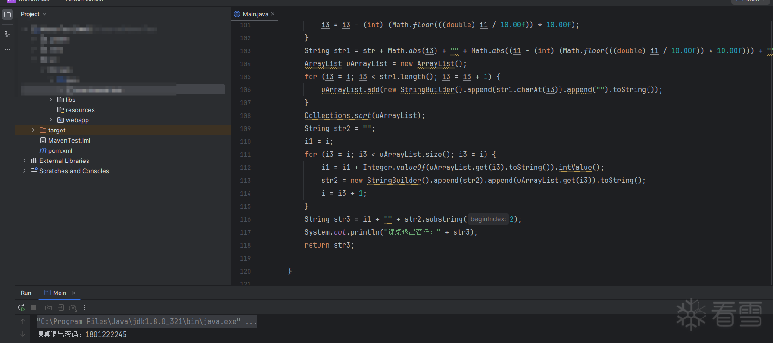
Task: Click the uArrayList.add statement on line 106
Action: coord(492,90)
